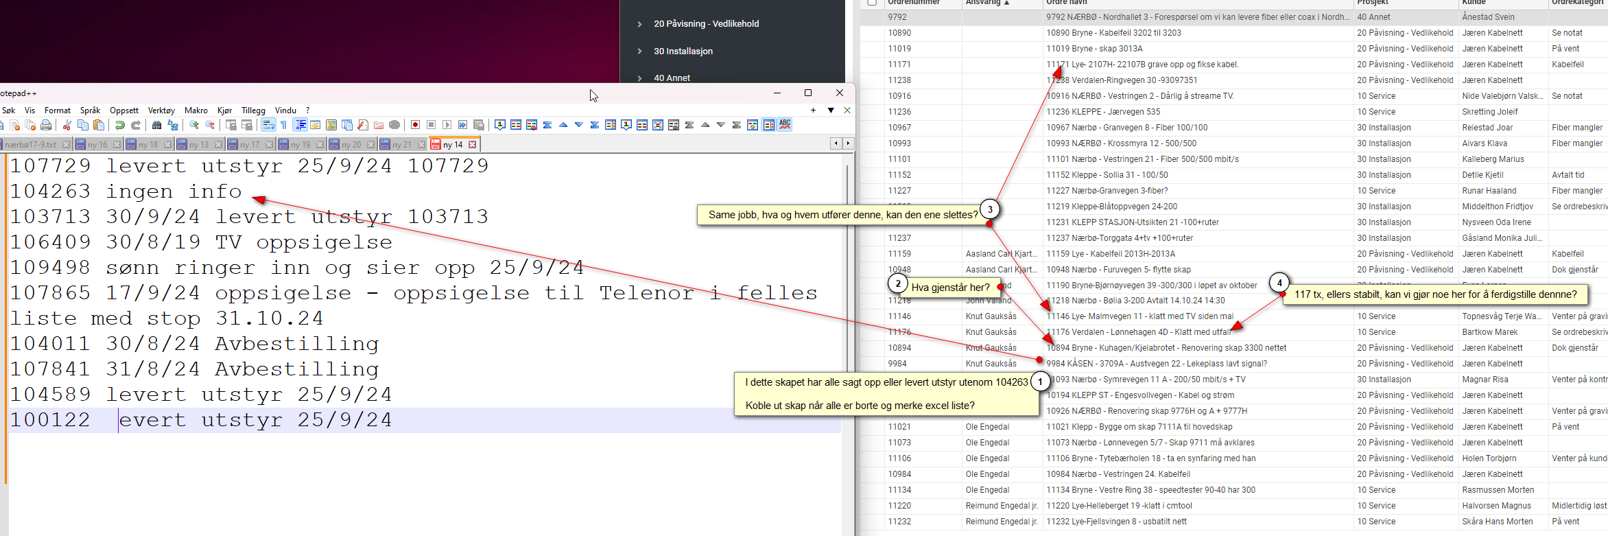
Task: Click the blue previous-difference up arrow icon
Action: click(x=563, y=125)
